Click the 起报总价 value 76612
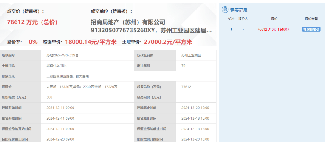 point(186,87)
